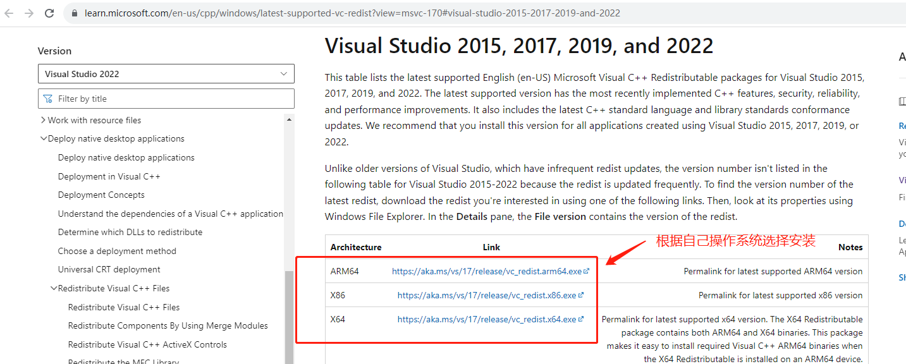This screenshot has width=906, height=364.
Task: Click the padlock icon in address bar
Action: point(75,13)
